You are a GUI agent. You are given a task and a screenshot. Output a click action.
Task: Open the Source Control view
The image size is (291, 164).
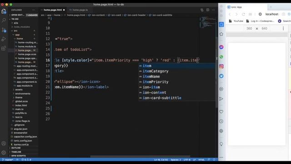(4, 30)
